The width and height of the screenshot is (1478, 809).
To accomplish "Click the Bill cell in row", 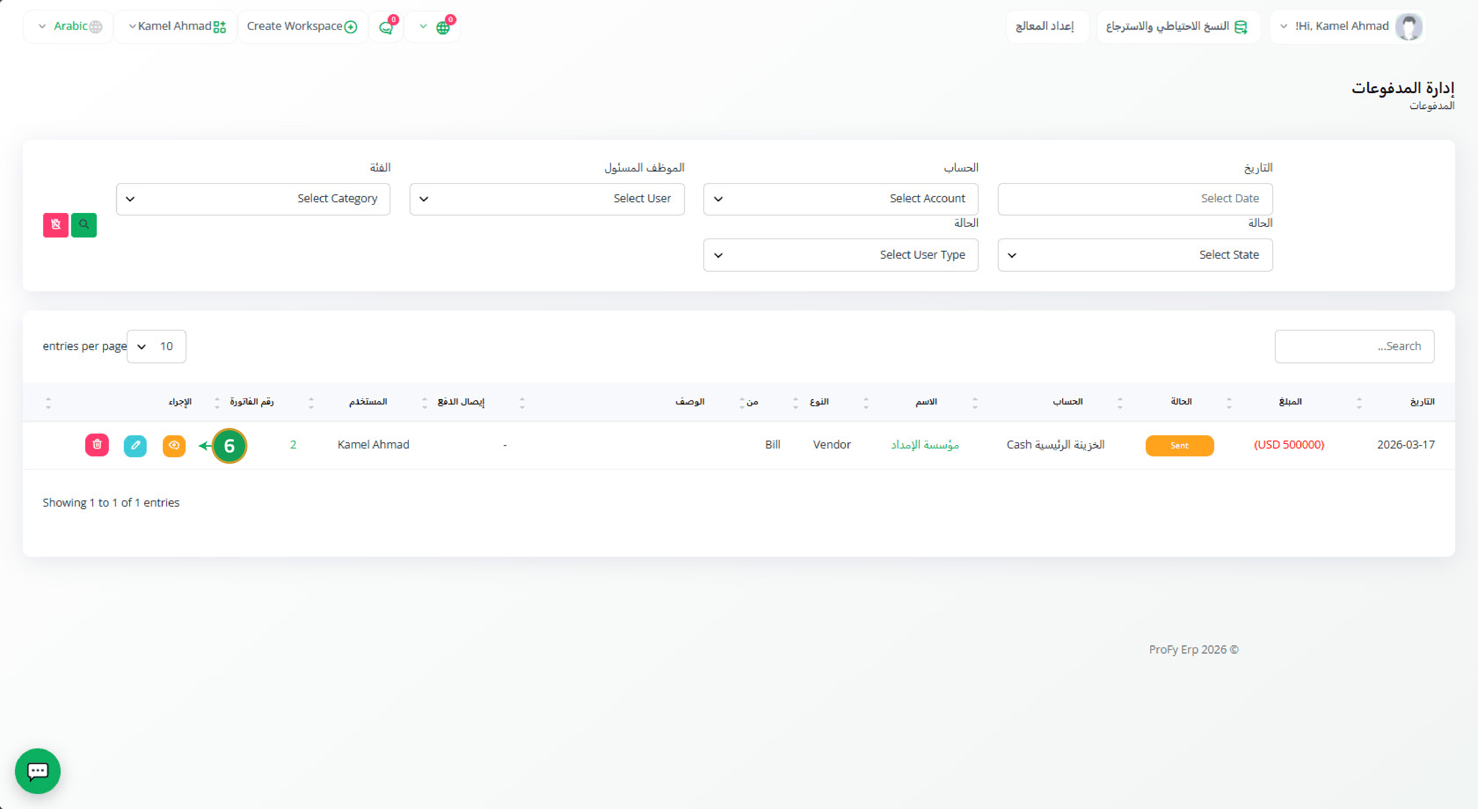I will coord(772,445).
